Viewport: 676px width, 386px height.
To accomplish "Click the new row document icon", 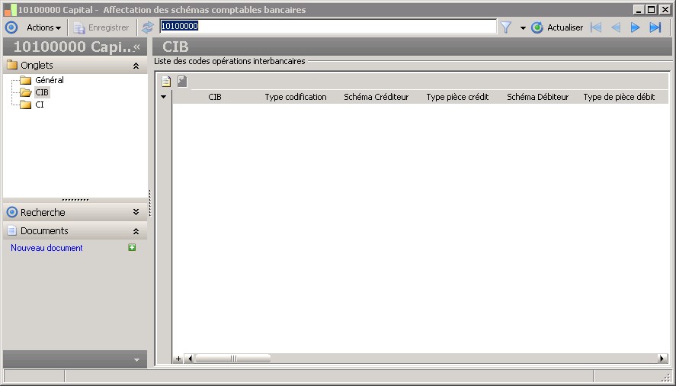I will [166, 81].
